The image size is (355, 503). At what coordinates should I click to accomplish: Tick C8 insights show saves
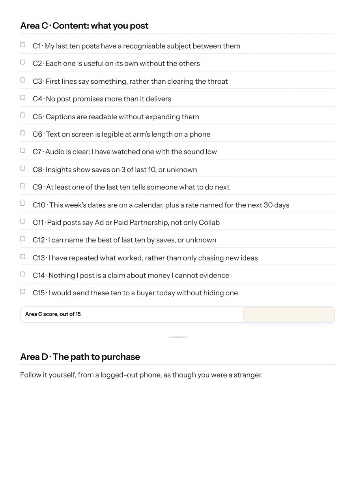click(x=22, y=168)
